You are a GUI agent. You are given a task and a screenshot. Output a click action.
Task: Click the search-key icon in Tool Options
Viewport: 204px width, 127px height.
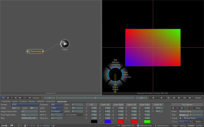pyautogui.click(x=177, y=108)
